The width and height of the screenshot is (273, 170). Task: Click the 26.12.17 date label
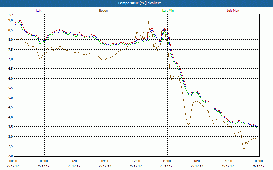pos(258,166)
